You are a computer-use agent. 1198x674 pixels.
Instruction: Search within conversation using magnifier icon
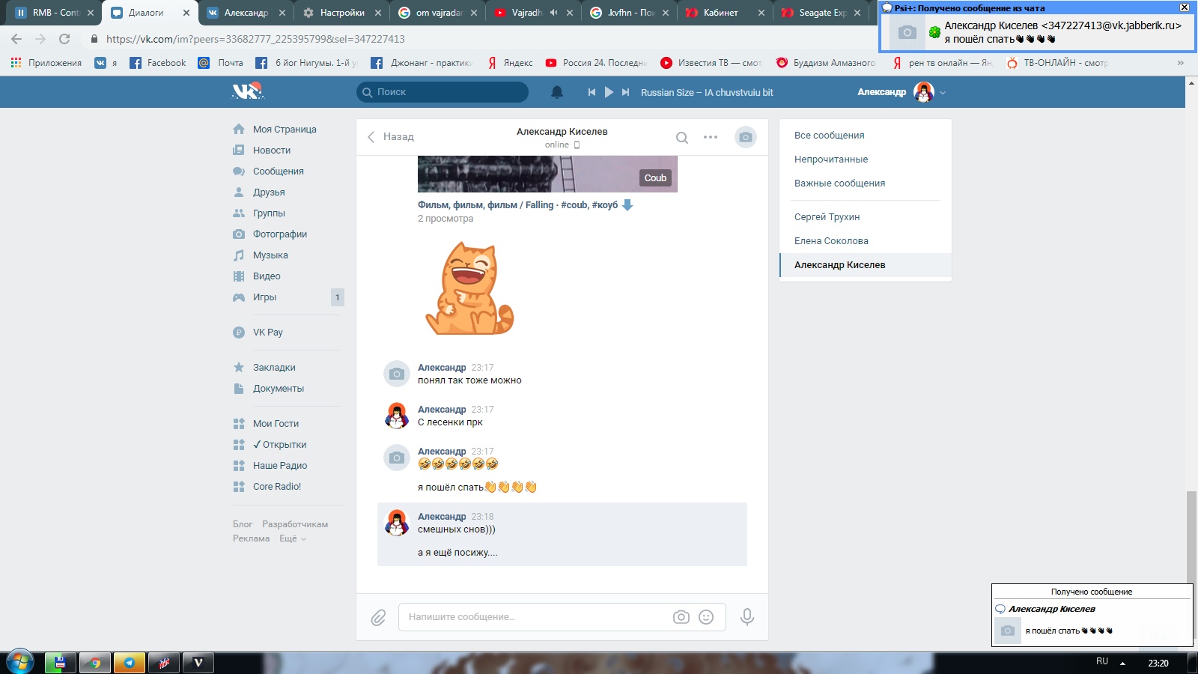tap(681, 137)
